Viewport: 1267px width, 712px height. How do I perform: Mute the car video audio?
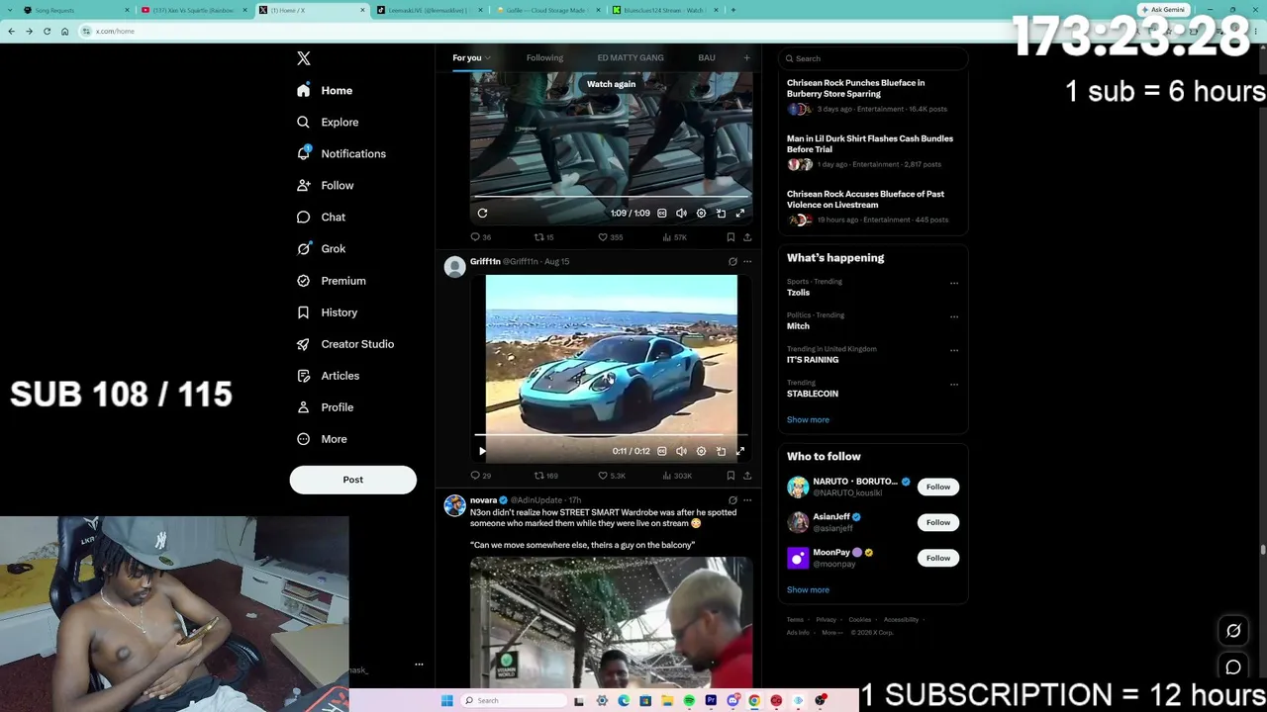coord(681,451)
